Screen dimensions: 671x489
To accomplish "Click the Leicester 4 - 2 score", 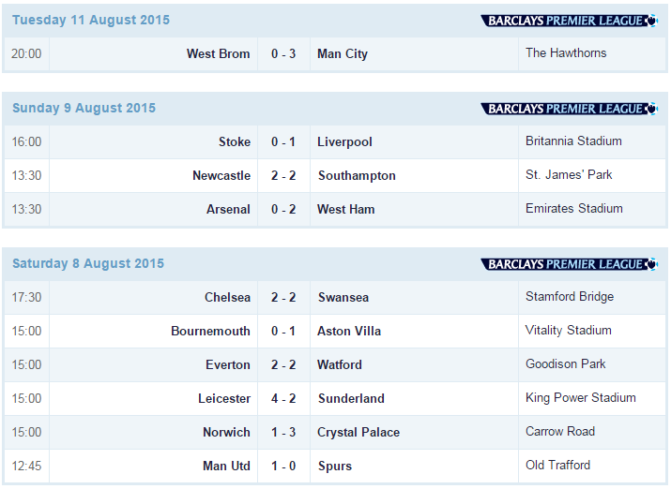I will pos(283,398).
